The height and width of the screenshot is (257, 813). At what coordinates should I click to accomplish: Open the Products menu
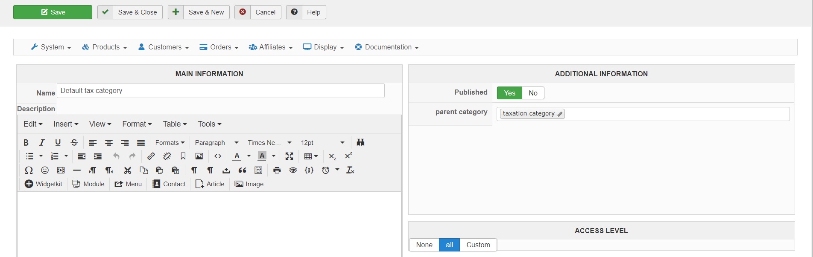coord(105,47)
